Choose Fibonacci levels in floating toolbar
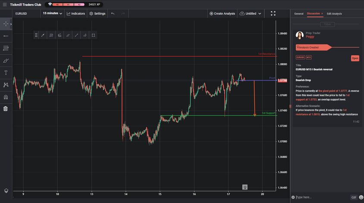 [51, 35]
